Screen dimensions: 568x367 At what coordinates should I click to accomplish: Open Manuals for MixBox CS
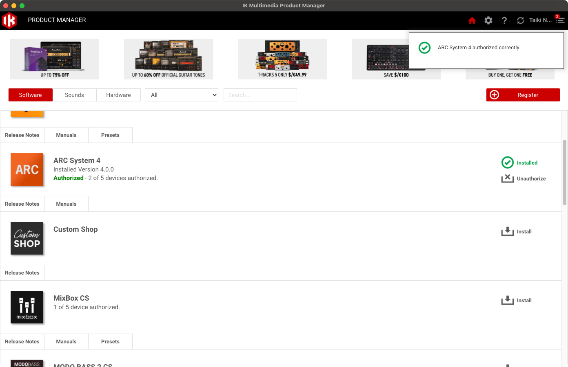click(x=67, y=341)
